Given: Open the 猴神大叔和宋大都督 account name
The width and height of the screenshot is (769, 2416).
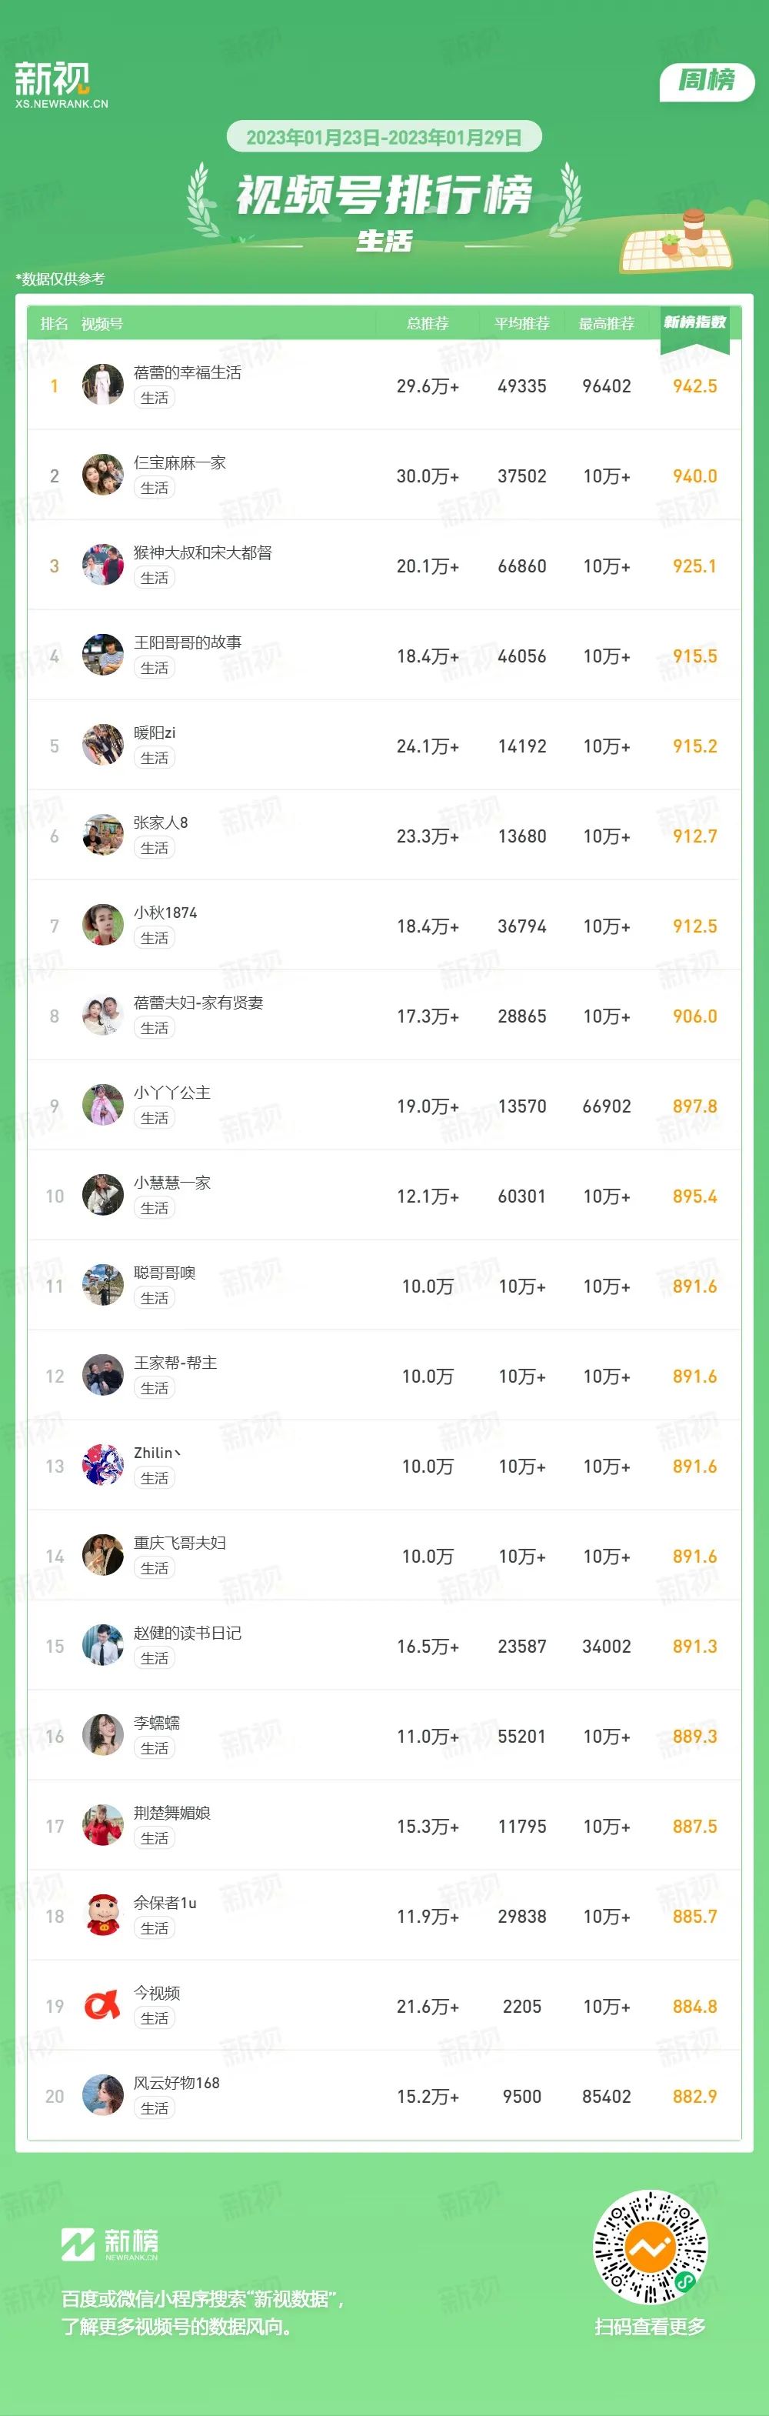Looking at the screenshot, I should [202, 552].
